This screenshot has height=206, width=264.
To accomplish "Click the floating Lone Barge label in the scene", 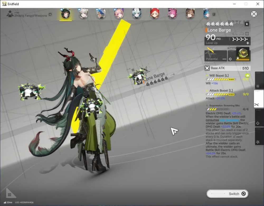I will (x=154, y=77).
